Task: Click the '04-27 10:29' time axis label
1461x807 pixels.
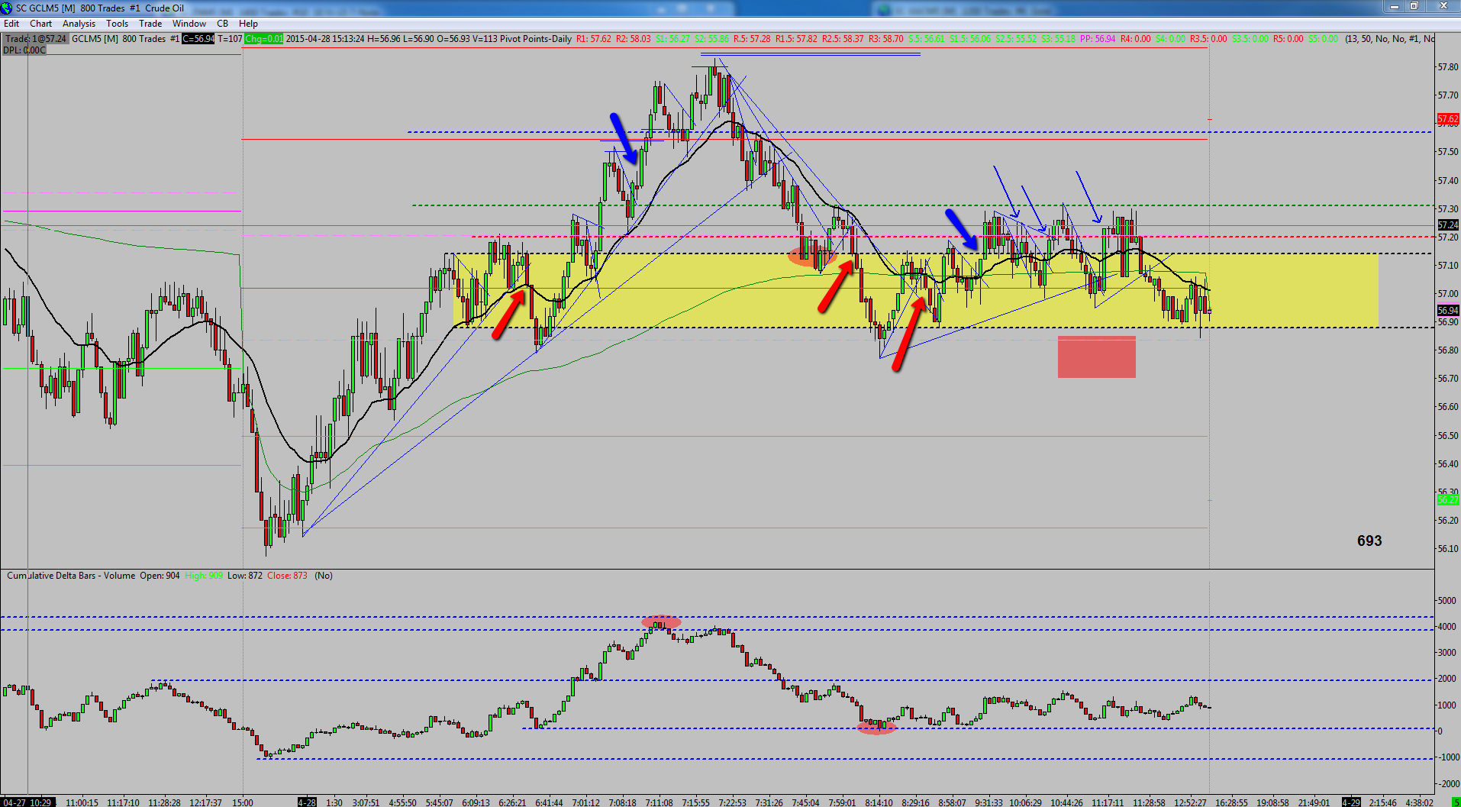Action: point(27,802)
